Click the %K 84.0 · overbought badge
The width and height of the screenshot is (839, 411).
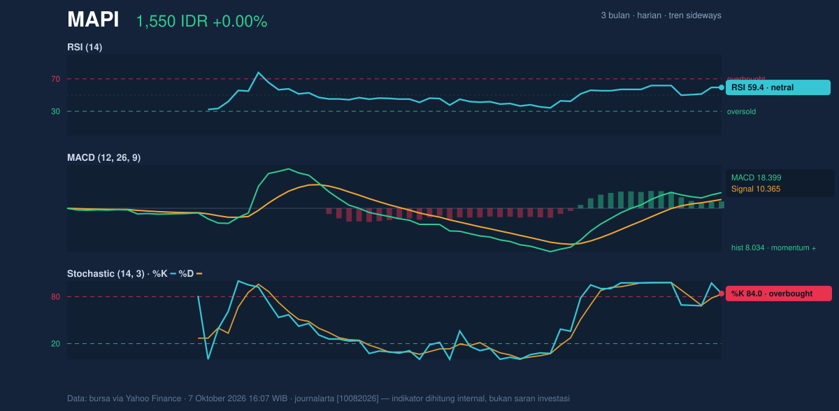[x=779, y=294]
